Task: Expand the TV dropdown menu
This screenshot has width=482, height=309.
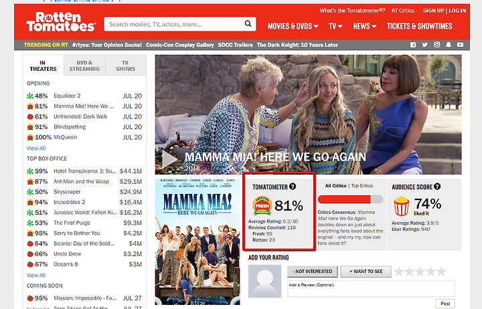Action: coord(335,26)
